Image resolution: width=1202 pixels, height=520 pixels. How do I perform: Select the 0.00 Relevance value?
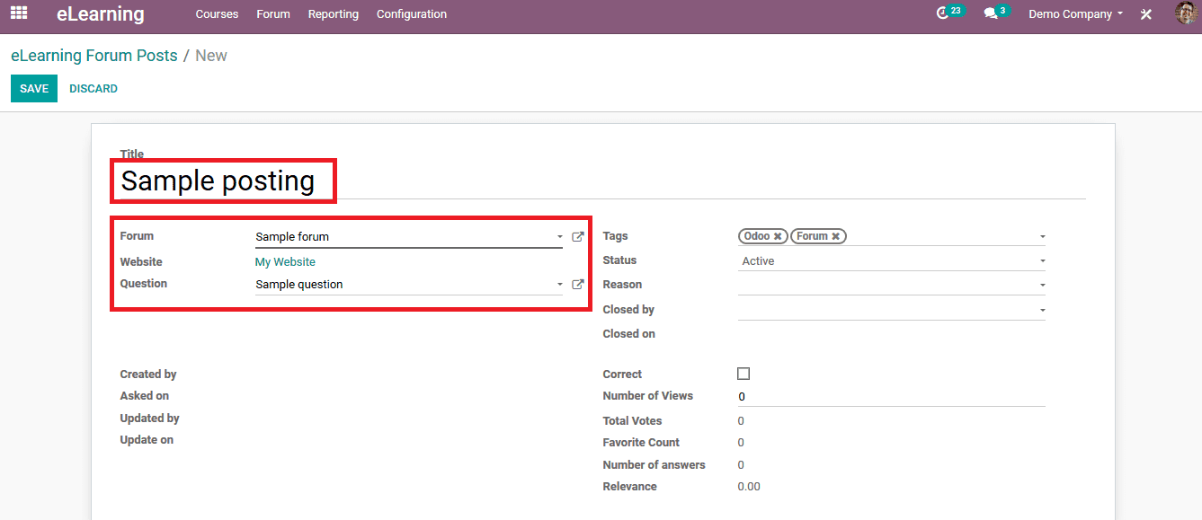[x=749, y=487]
